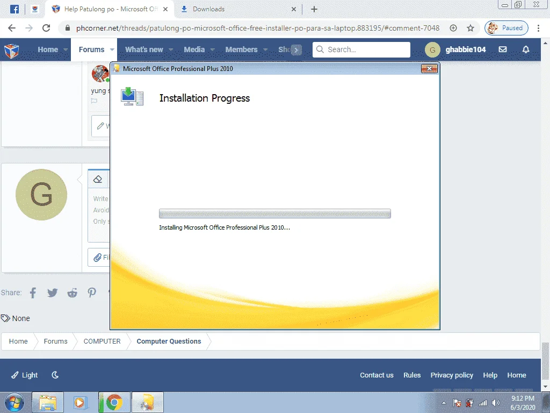Click the attach file paperclip button
The image size is (550, 413).
pos(99,257)
